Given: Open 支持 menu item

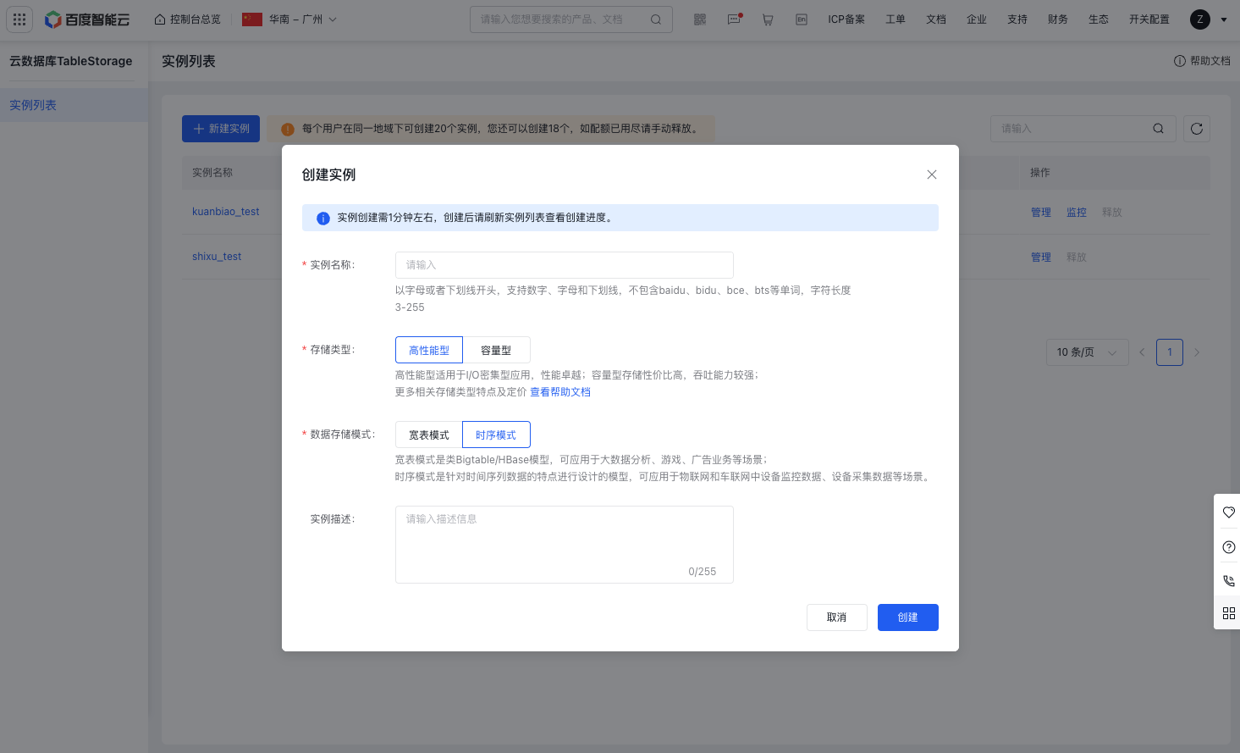Looking at the screenshot, I should point(1017,19).
